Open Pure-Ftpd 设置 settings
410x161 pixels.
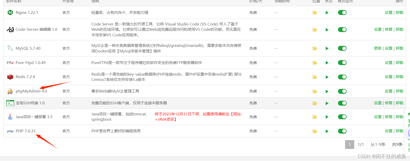click(x=389, y=63)
